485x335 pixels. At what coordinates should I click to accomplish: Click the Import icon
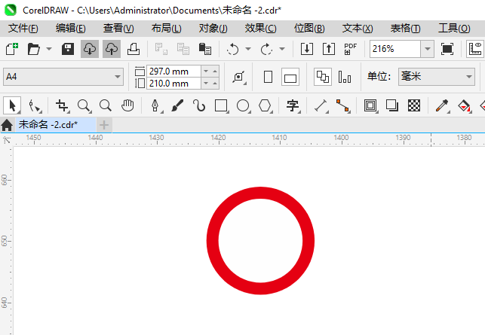(x=307, y=49)
